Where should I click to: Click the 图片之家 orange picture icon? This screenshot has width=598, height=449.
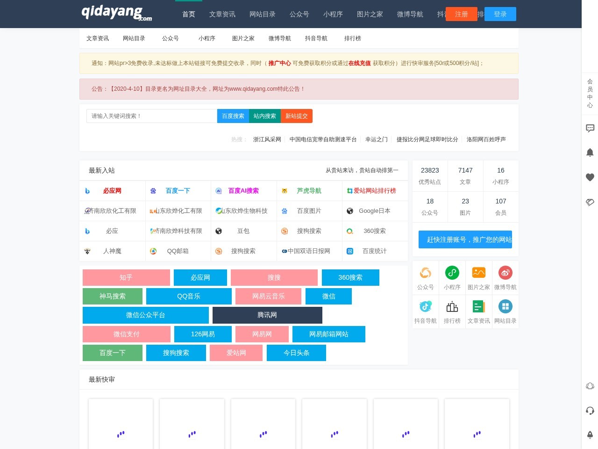[x=478, y=273]
